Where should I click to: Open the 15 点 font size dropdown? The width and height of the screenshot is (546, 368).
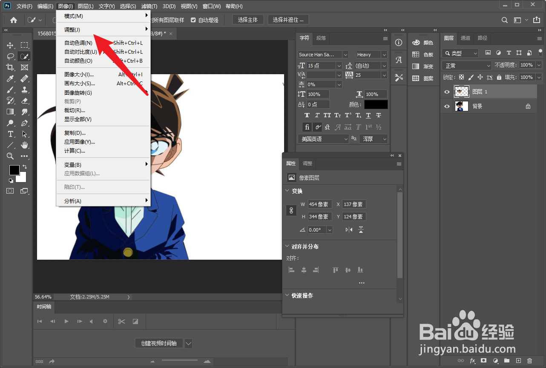tap(339, 66)
